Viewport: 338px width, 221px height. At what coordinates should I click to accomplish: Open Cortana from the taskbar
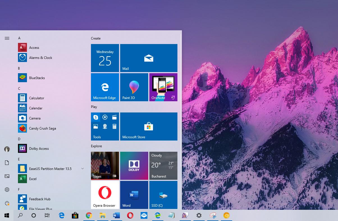(34, 215)
